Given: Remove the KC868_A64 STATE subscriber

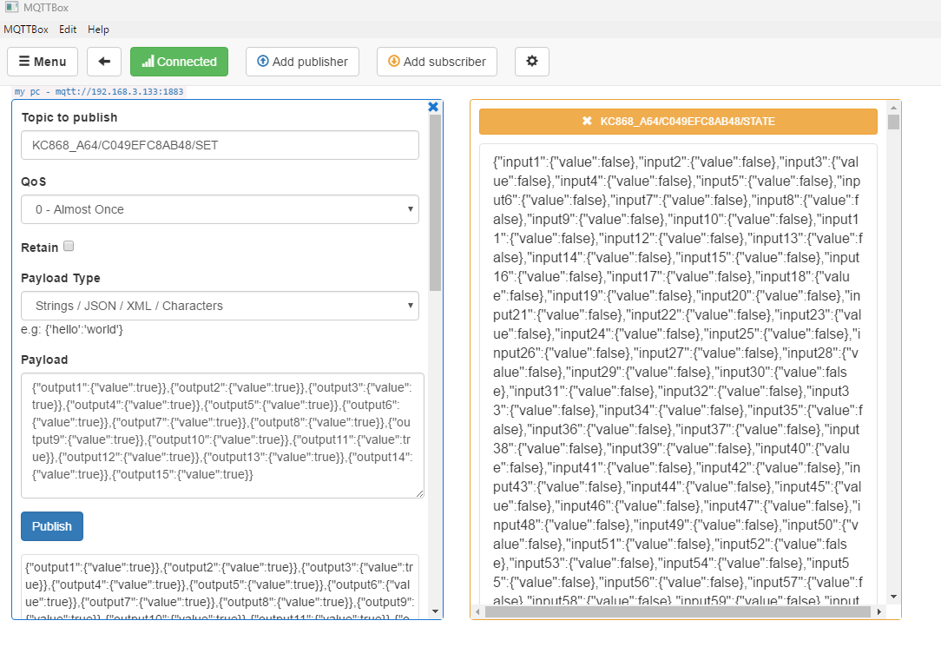Looking at the screenshot, I should 588,122.
